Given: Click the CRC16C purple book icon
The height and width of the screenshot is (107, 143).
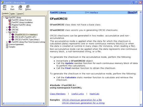Looking at the screenshot, I should (x=10, y=30).
